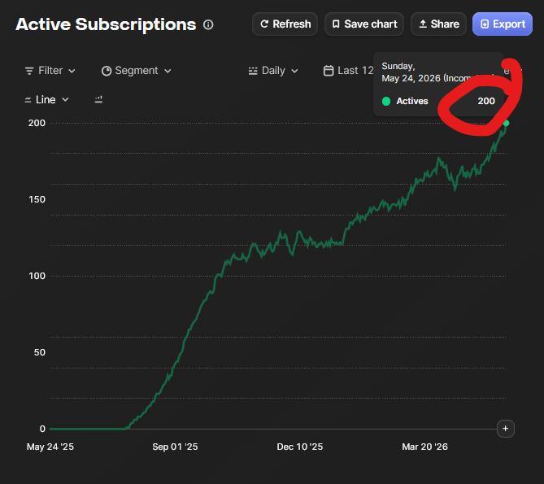Click the plus button at chart corner
The image size is (544, 484).
[x=506, y=429]
